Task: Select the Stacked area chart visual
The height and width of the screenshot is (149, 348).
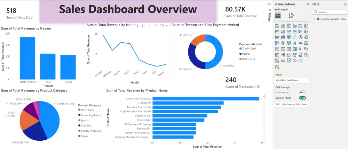Action: click(289, 32)
